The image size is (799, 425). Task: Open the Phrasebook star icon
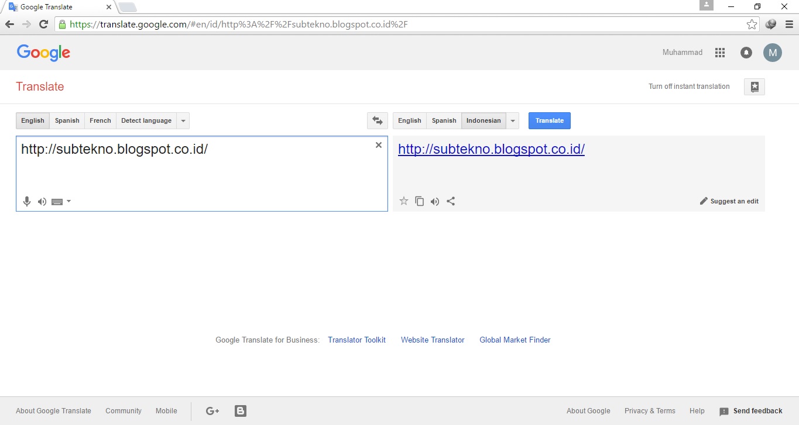click(755, 87)
